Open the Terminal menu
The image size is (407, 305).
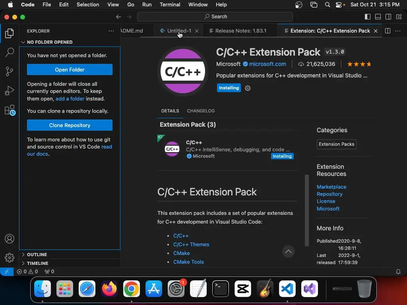(170, 5)
